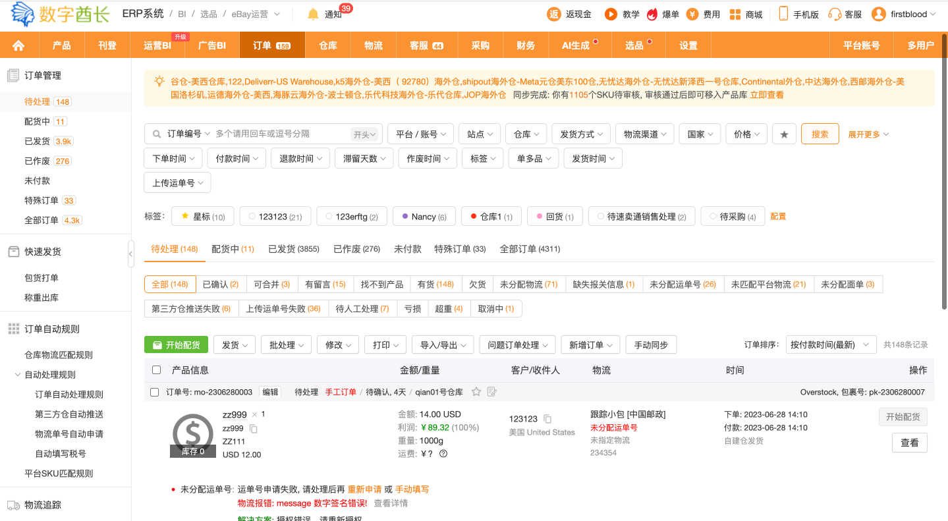Click the home icon in the navigation bar
This screenshot has height=521, width=948.
click(18, 45)
